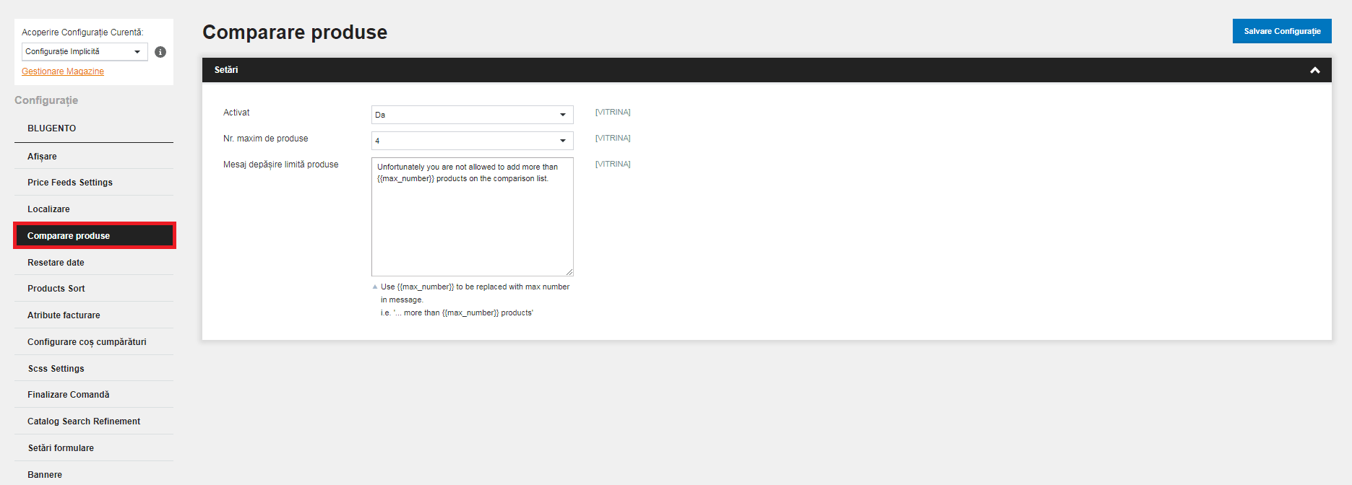Collapse the Setări section with the chevron

click(1315, 70)
